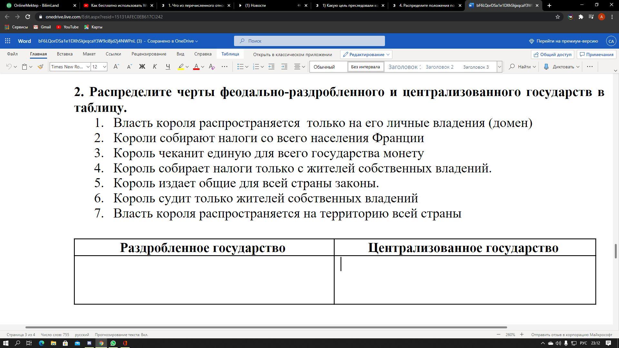Image resolution: width=619 pixels, height=348 pixels.
Task: Open the Файл menu
Action: point(12,54)
